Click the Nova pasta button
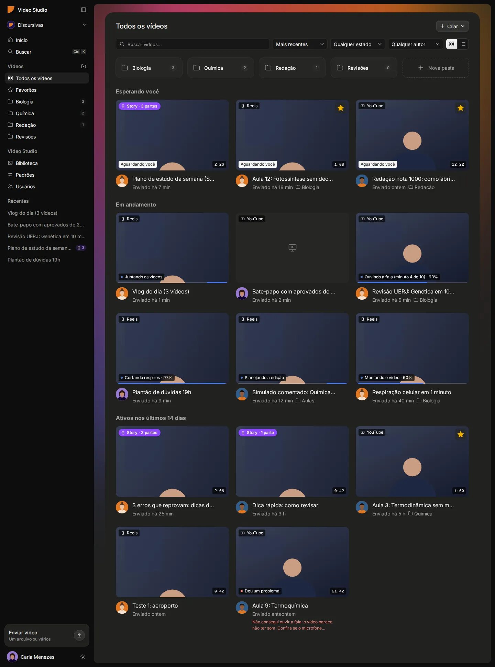Viewport: 495px width, 667px height. tap(436, 68)
